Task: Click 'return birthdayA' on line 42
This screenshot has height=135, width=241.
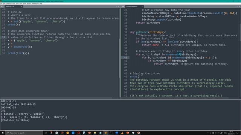Action: [166, 64]
